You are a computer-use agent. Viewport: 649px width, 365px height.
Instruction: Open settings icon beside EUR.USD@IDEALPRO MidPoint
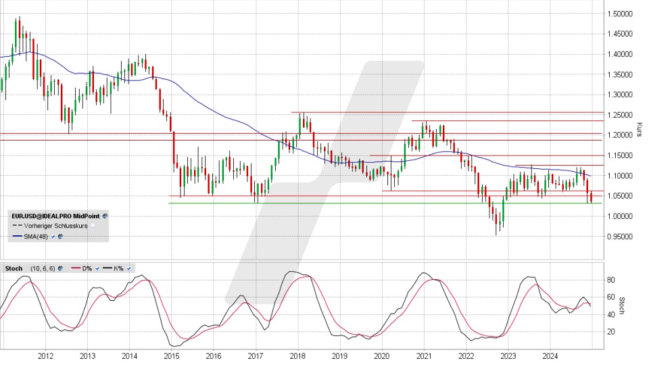[x=105, y=216]
